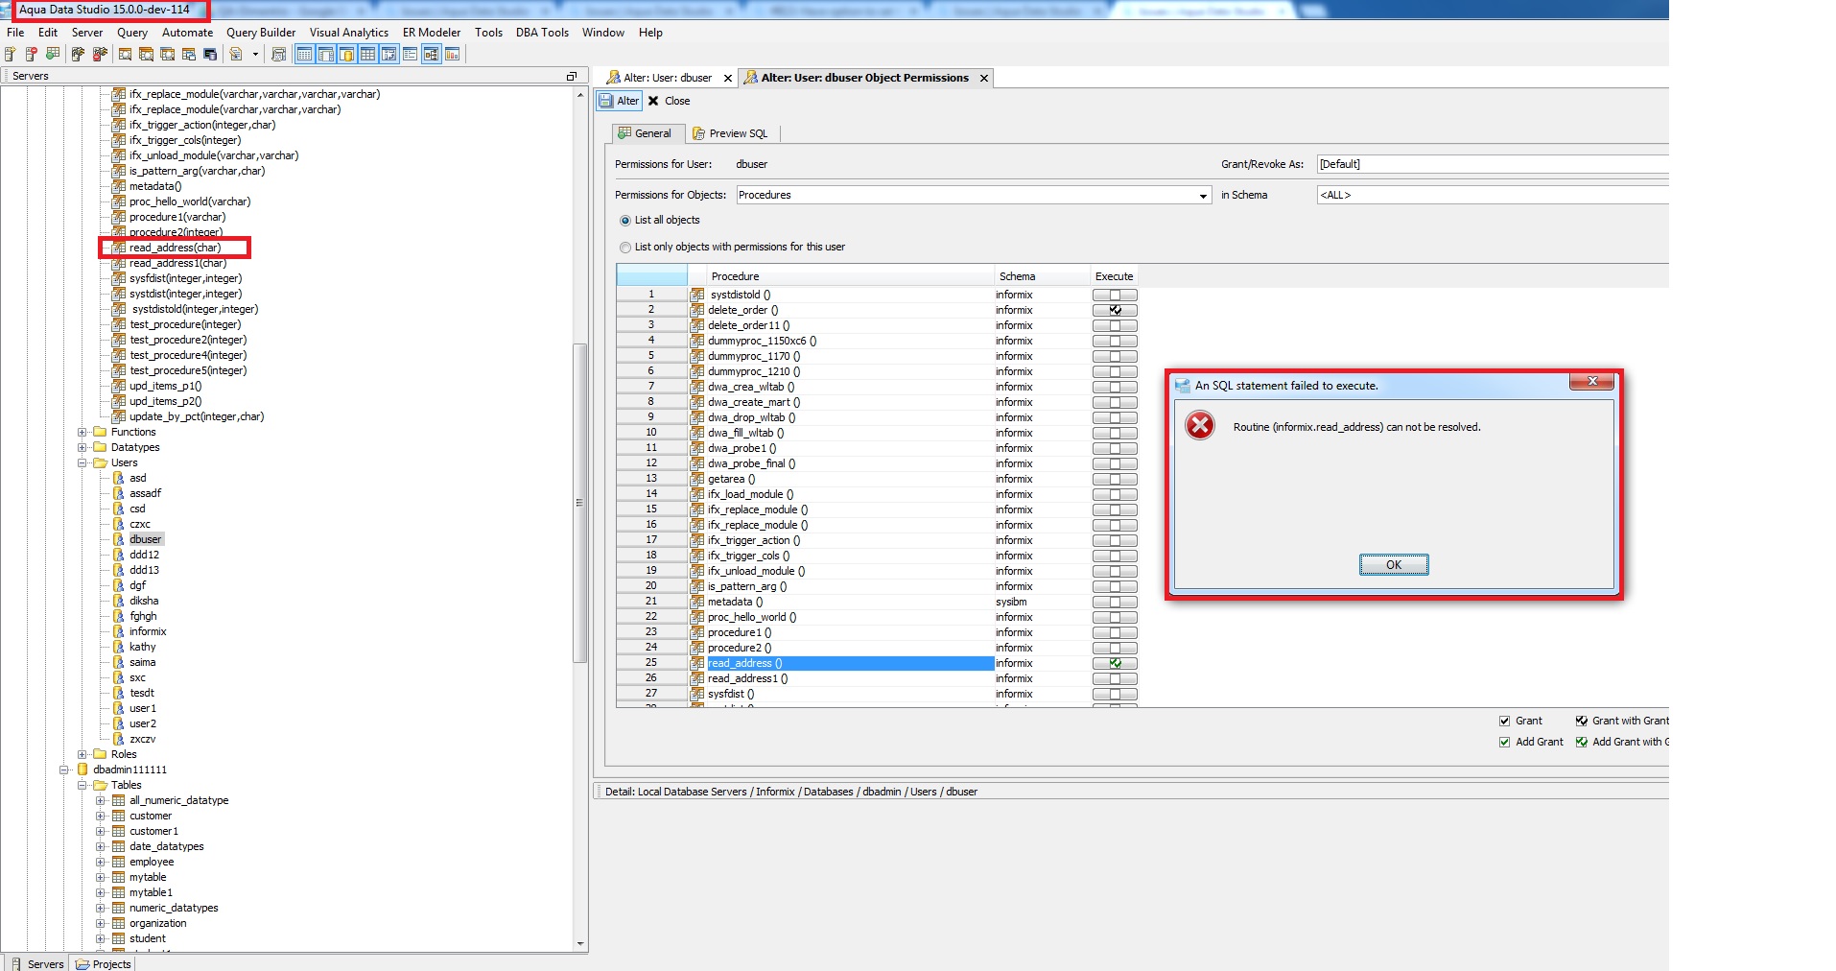Switch to Alter: User: dbuser tab
The height and width of the screenshot is (971, 1836).
(x=668, y=78)
